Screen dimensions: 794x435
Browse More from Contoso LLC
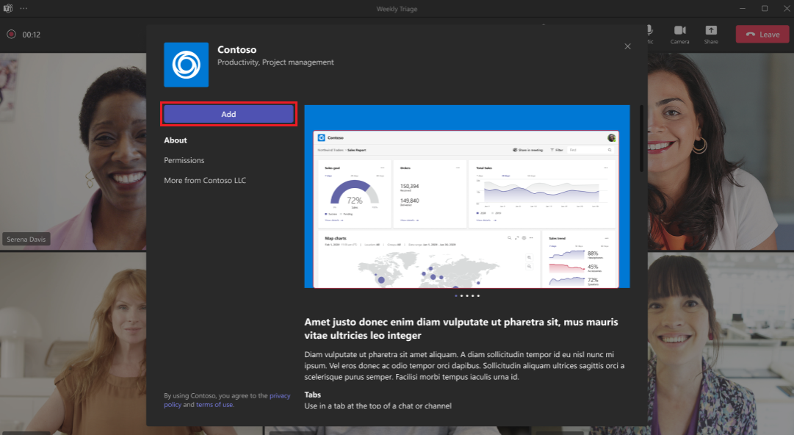(x=204, y=180)
